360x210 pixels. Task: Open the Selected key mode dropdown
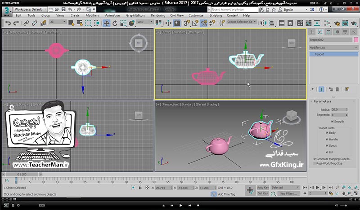coord(285,187)
